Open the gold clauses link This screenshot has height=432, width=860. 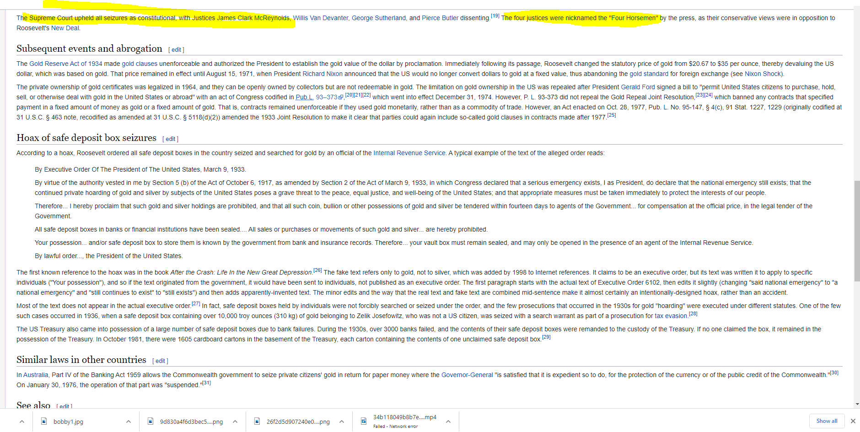[x=140, y=64]
